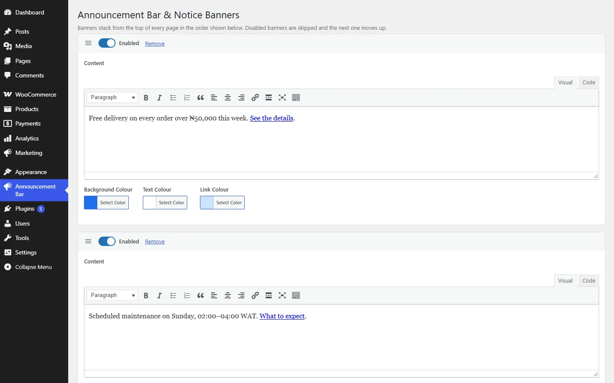Select Visual tab on maintenance banner editor
This screenshot has width=614, height=383.
coord(565,281)
